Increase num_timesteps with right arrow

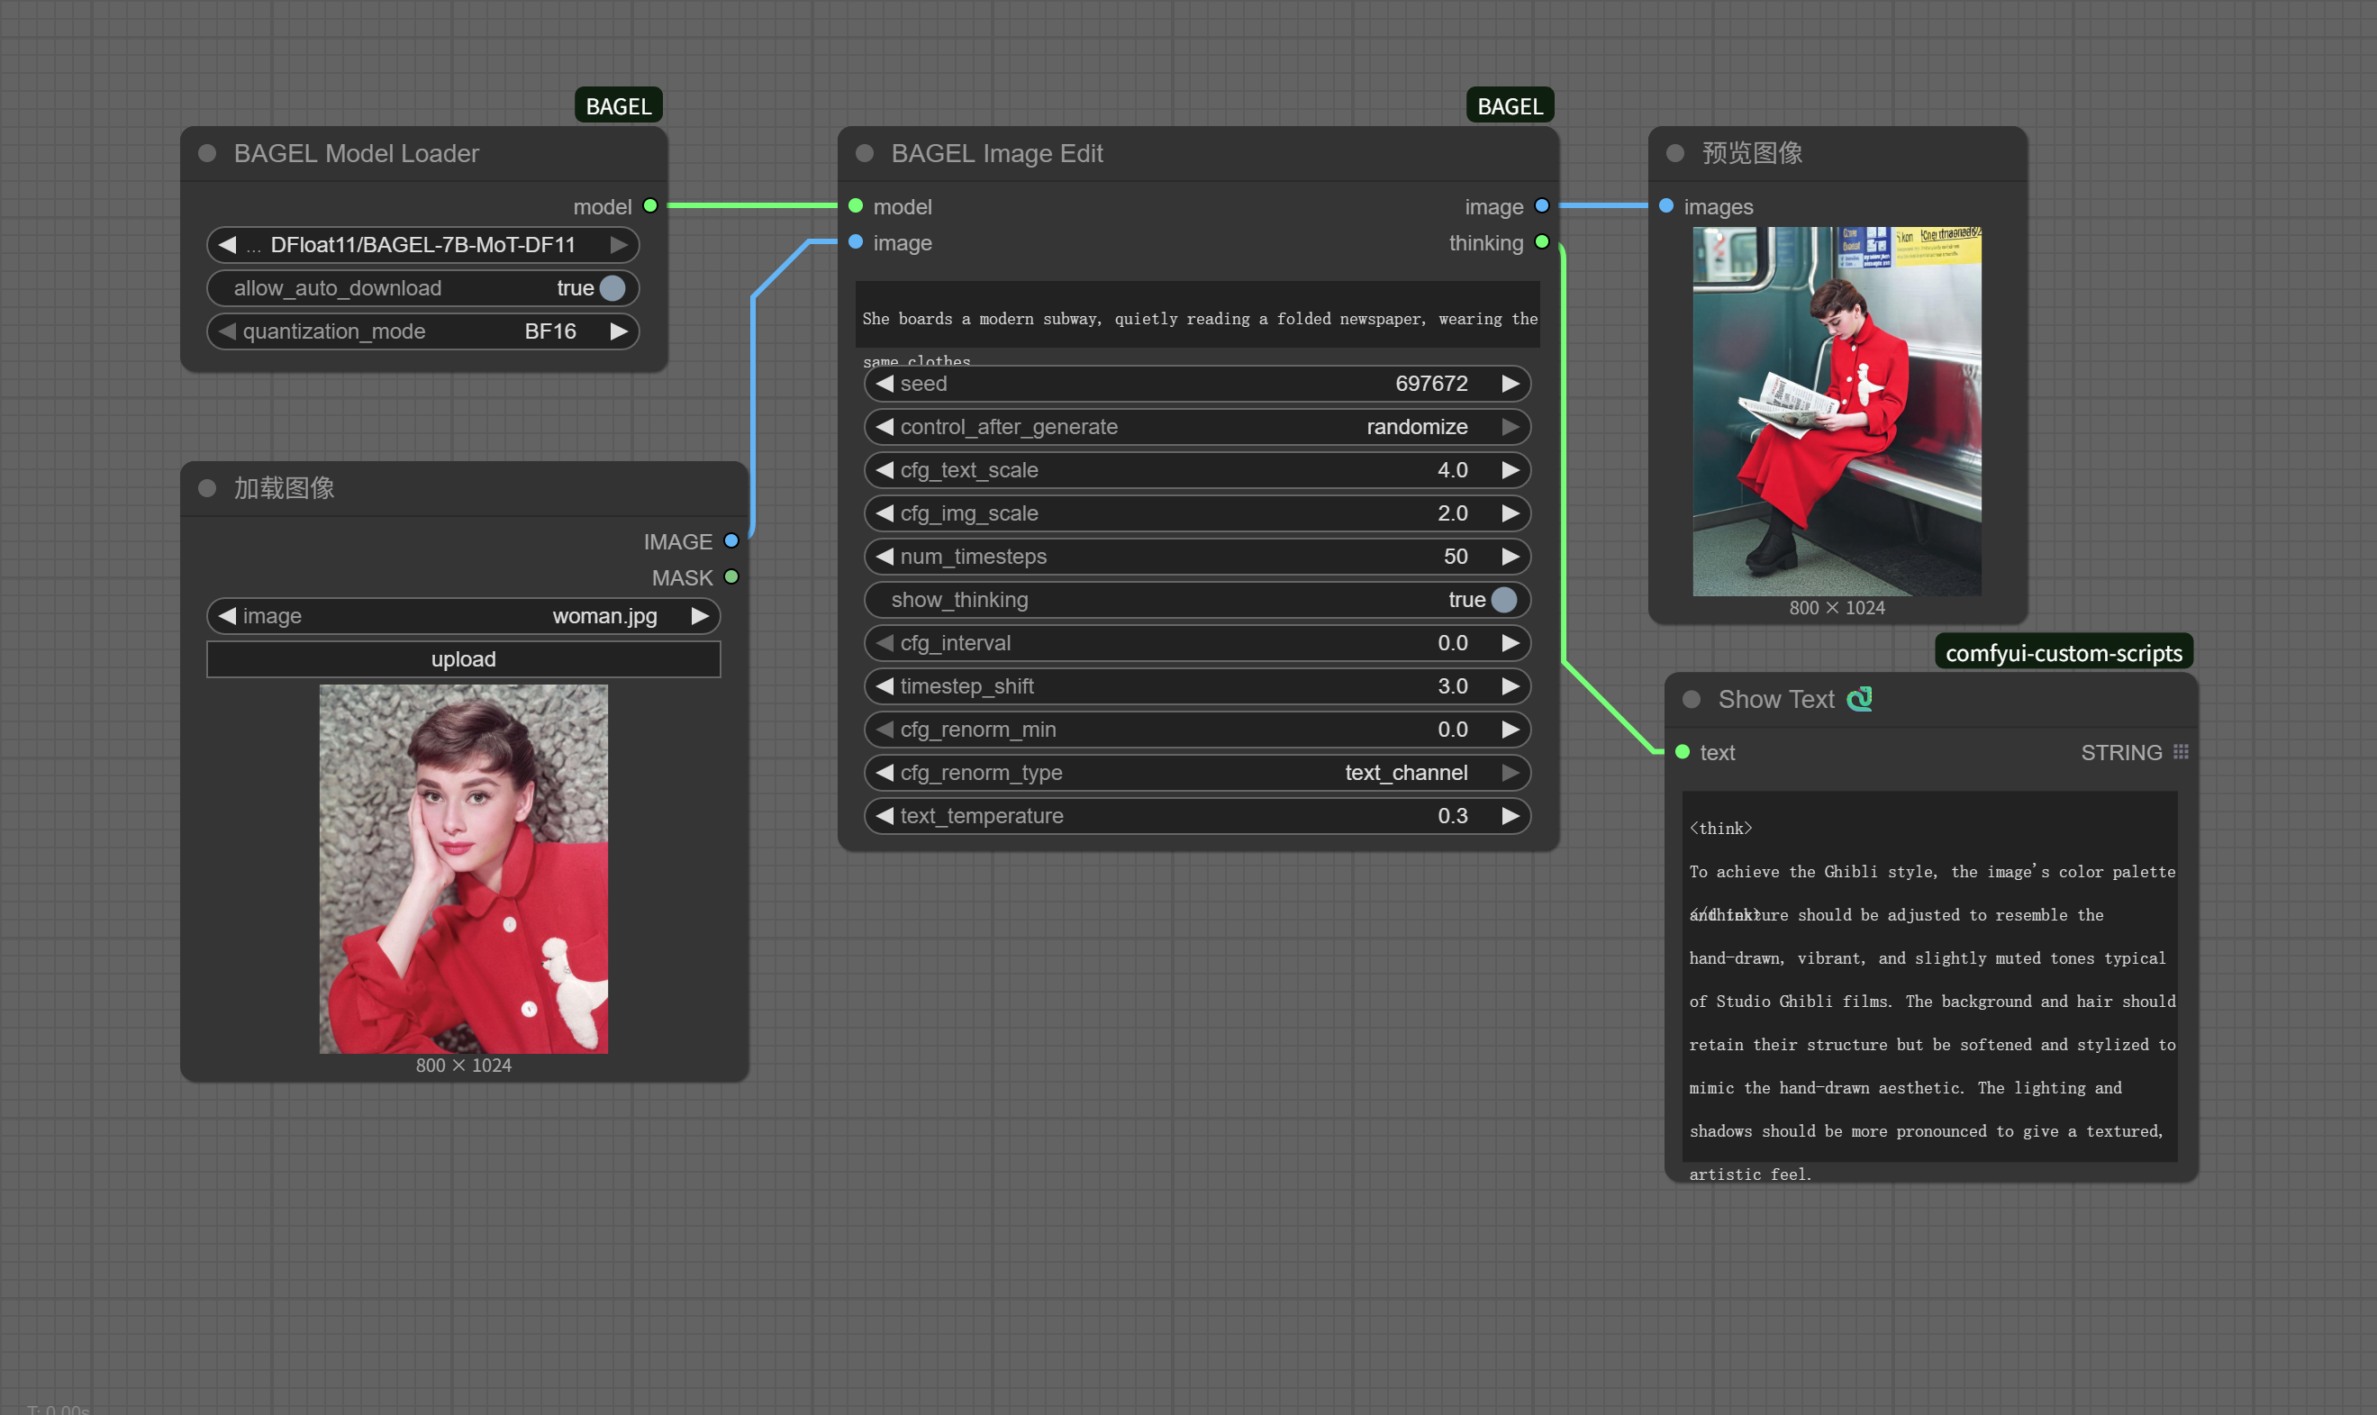(x=1511, y=556)
